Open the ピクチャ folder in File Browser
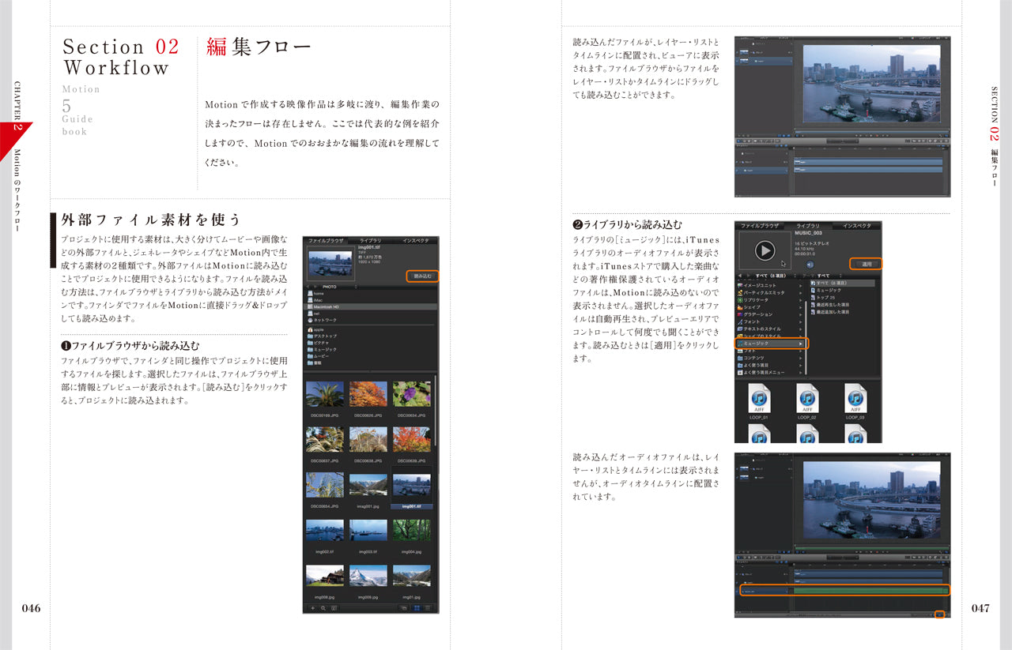 pos(370,343)
